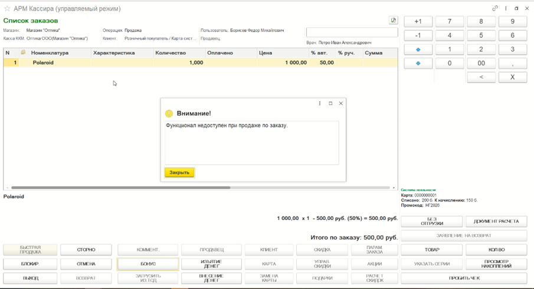Click keypad single 0 button

(x=450, y=63)
